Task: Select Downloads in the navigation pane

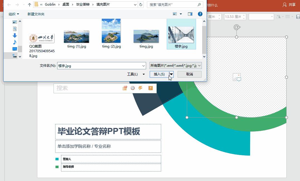Action: (15, 35)
